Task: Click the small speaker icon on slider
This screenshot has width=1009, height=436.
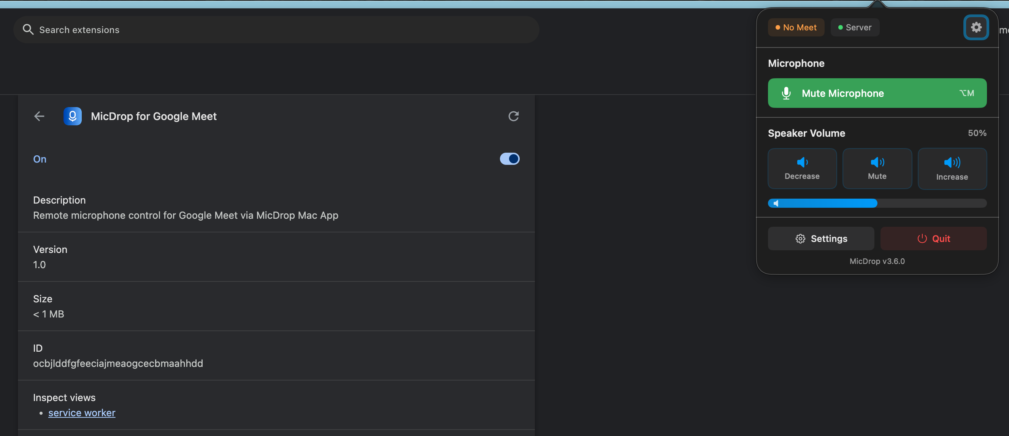Action: tap(776, 203)
